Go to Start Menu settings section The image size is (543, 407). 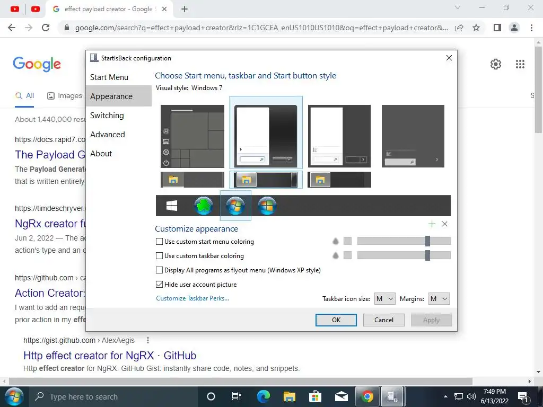(109, 77)
